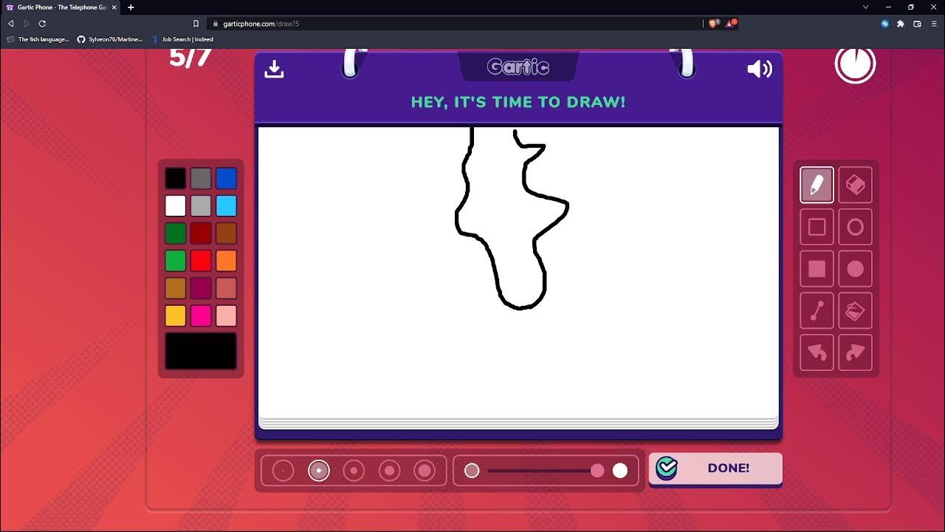
Task: Choose the hollow ellipse tool
Action: point(855,227)
